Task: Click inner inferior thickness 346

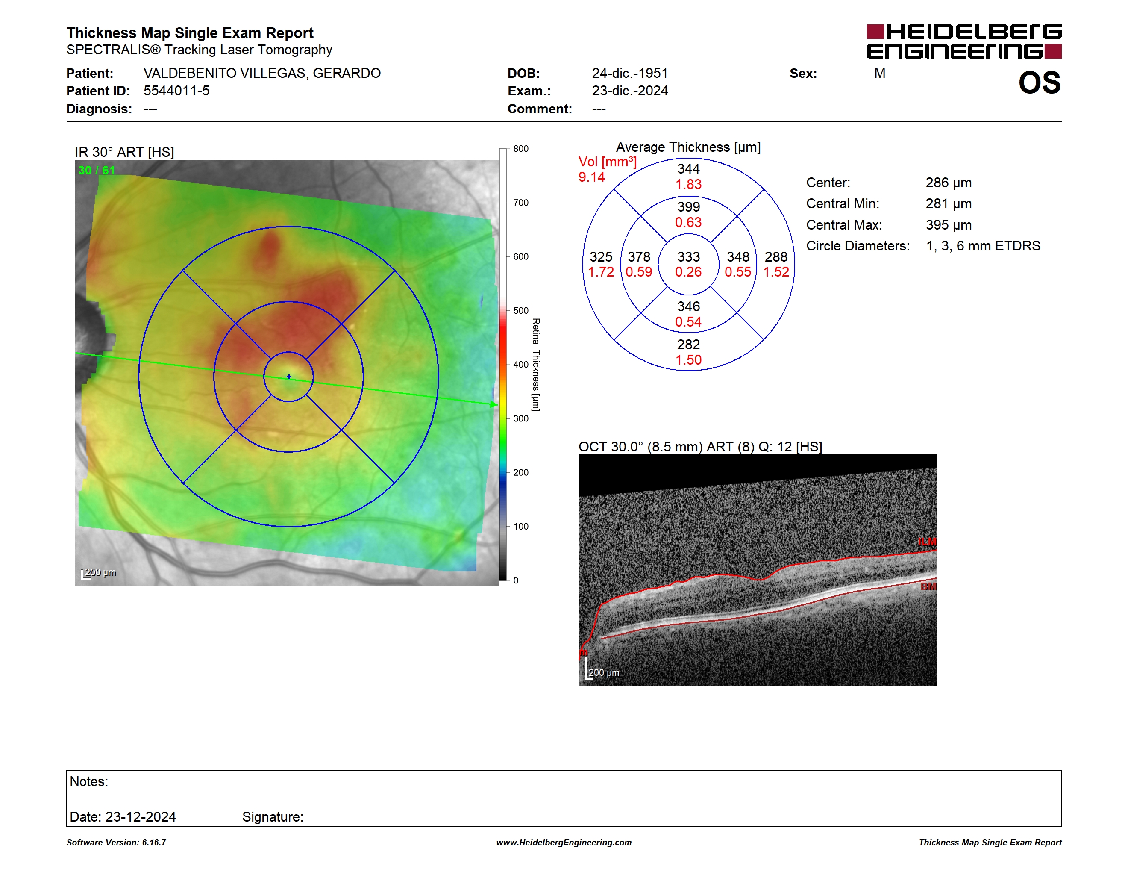Action: click(688, 306)
